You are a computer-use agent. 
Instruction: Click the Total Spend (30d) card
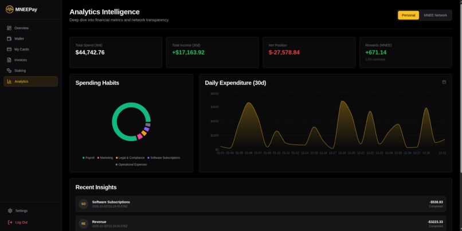coord(116,52)
